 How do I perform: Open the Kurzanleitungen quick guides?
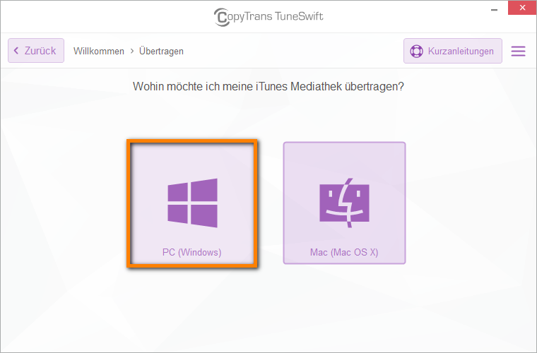[452, 51]
